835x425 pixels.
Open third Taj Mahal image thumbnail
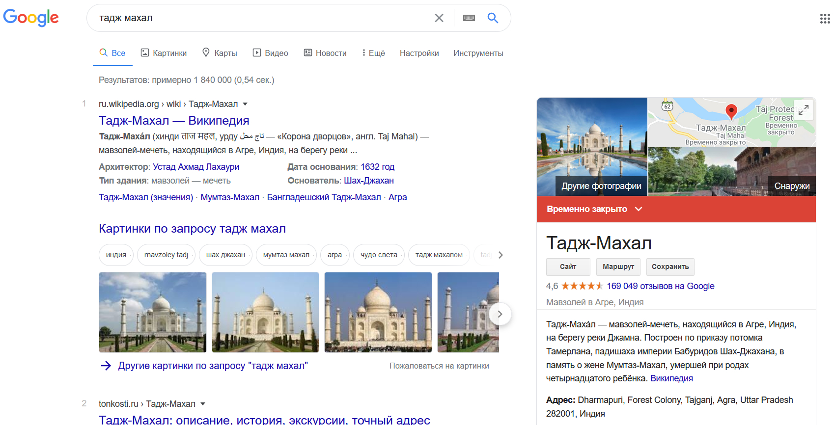[378, 312]
